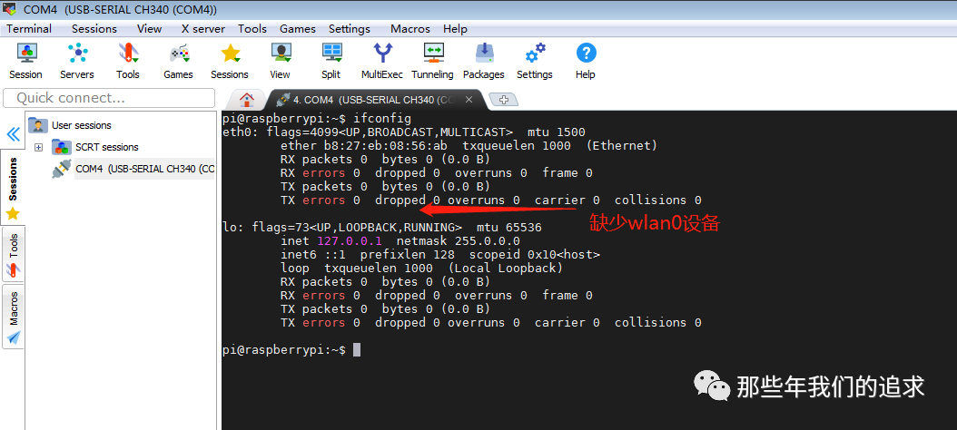Select User sessions tree item
The height and width of the screenshot is (430, 957).
point(81,125)
